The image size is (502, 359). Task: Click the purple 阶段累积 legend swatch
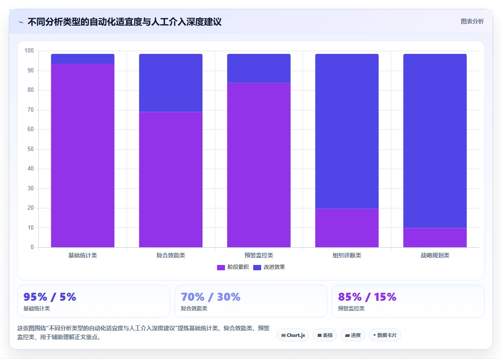coord(221,268)
